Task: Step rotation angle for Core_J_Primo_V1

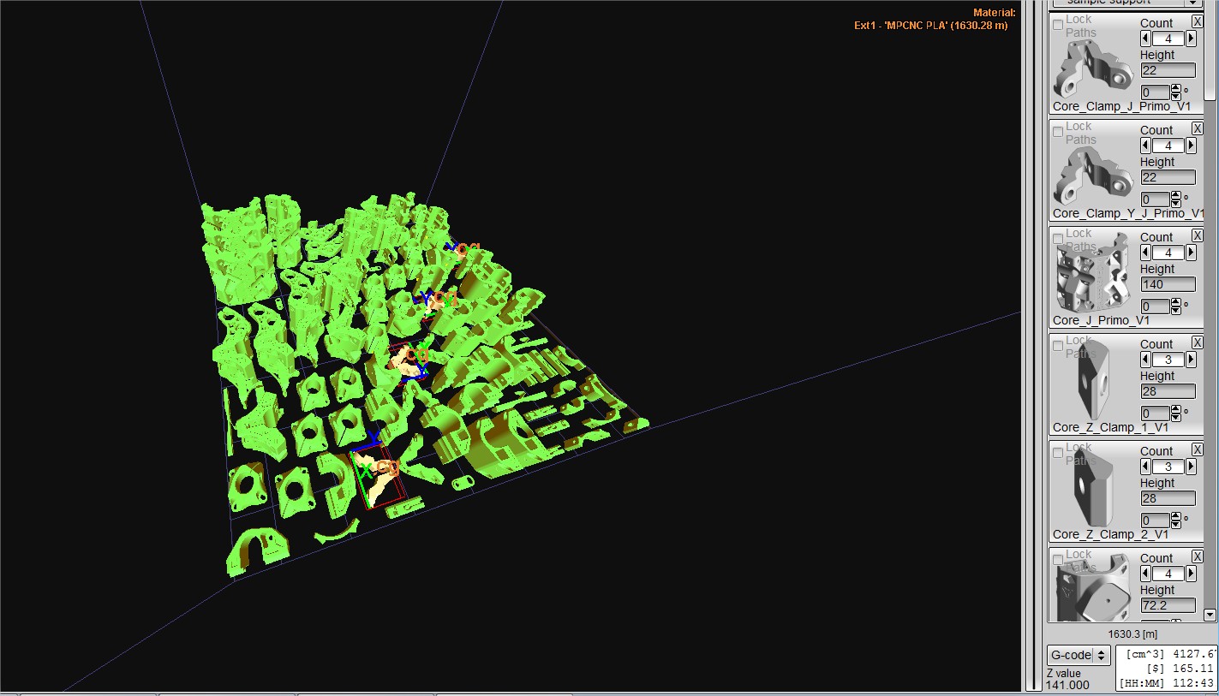Action: click(1175, 306)
